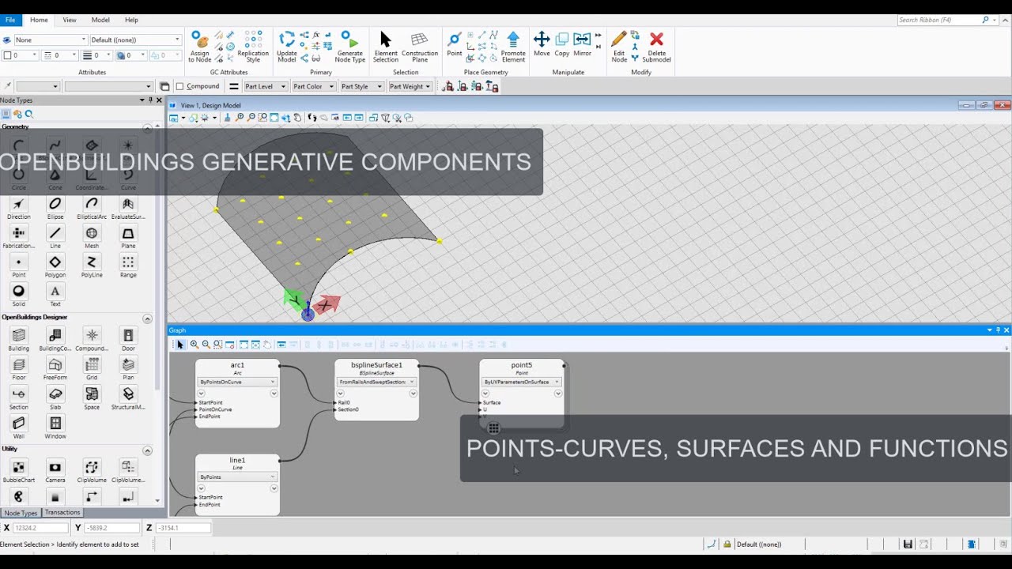Viewport: 1012px width, 569px height.
Task: Open the Construction Plane tool
Action: click(x=420, y=40)
